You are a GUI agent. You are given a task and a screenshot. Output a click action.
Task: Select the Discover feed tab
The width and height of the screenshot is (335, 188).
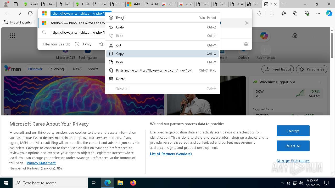click(x=35, y=69)
